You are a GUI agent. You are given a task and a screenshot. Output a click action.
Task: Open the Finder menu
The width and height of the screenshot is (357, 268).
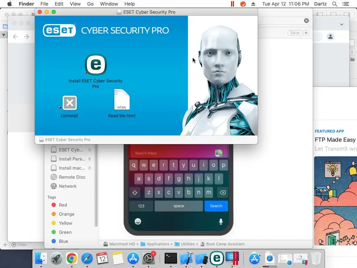[26, 4]
